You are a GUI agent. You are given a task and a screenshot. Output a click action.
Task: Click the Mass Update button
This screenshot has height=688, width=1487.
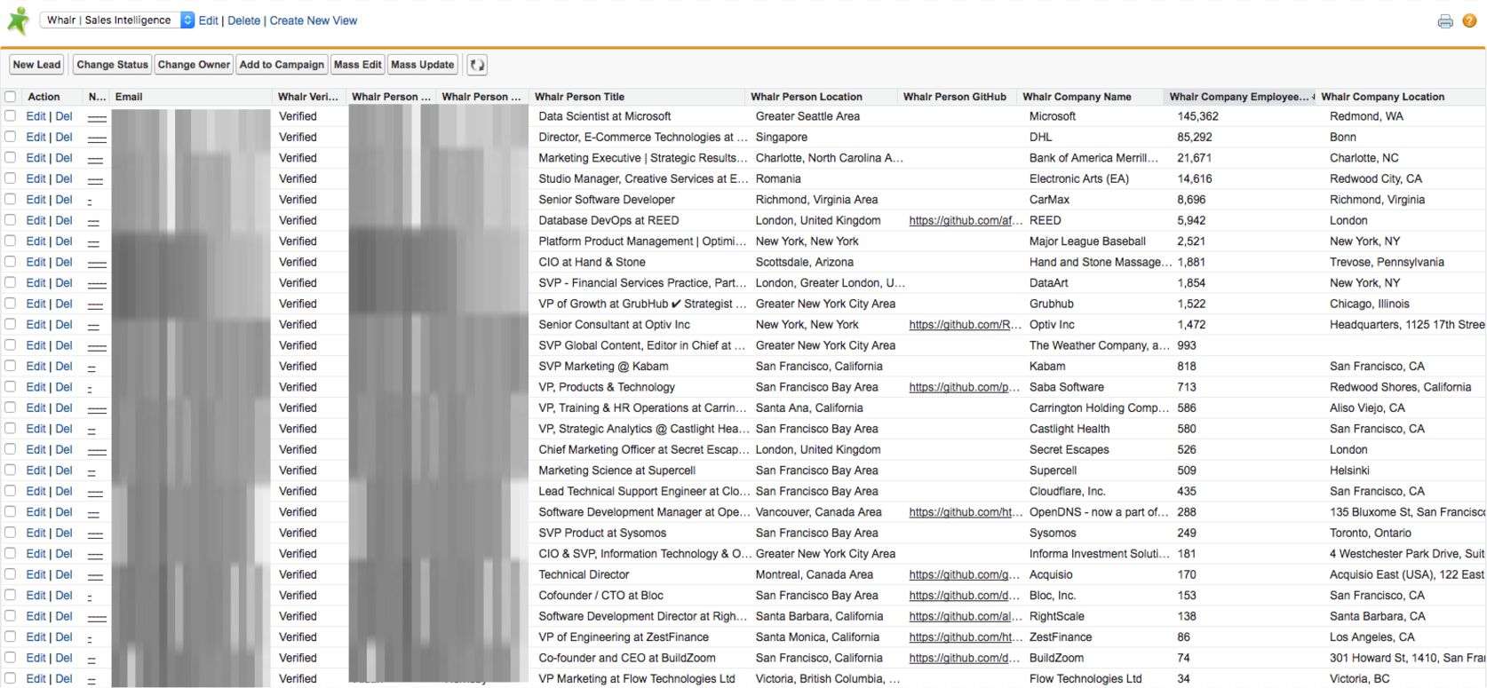click(x=423, y=65)
